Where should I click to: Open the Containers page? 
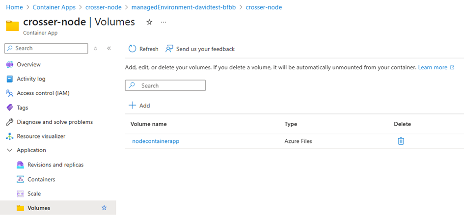(41, 179)
